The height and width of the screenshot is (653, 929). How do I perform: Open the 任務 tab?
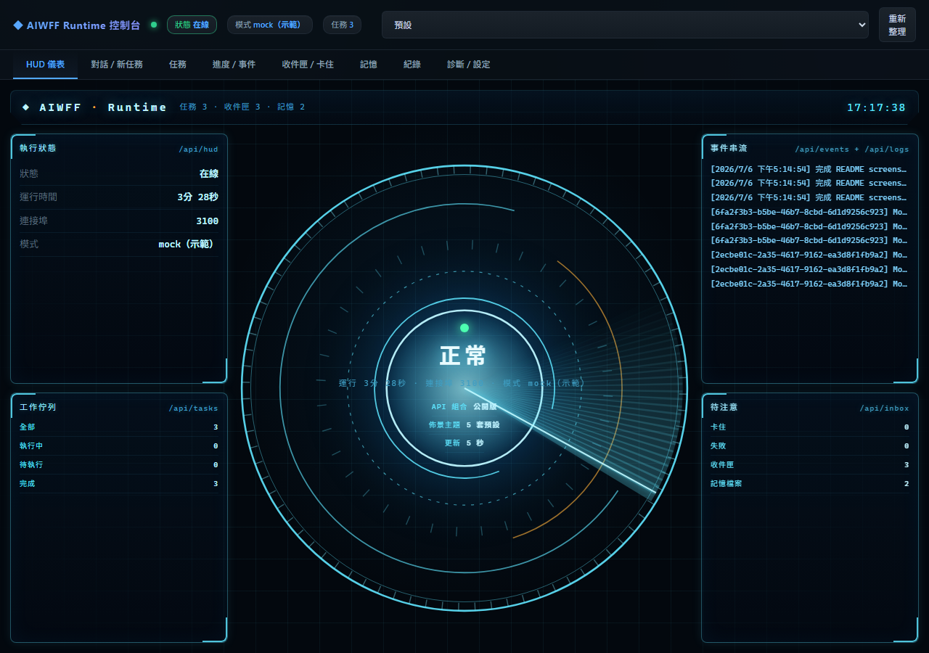click(178, 65)
